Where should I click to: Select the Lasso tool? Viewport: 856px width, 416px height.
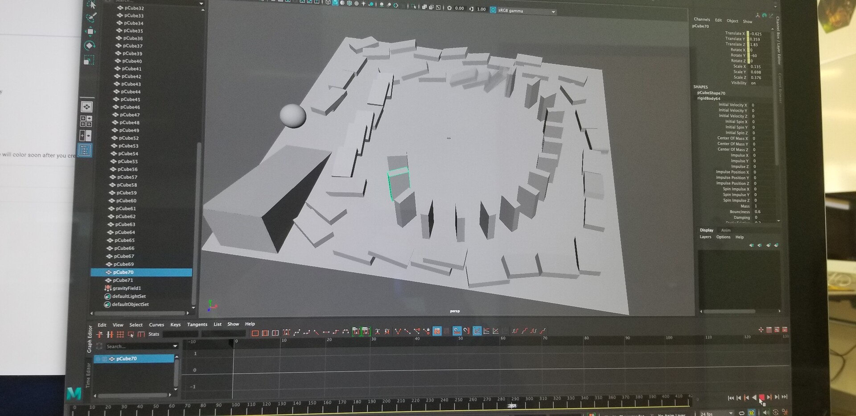(x=90, y=17)
